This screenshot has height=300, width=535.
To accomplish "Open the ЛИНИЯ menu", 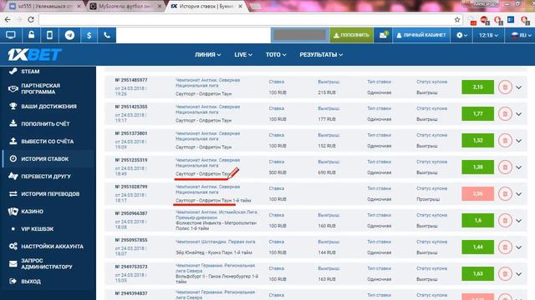I will [x=208, y=54].
